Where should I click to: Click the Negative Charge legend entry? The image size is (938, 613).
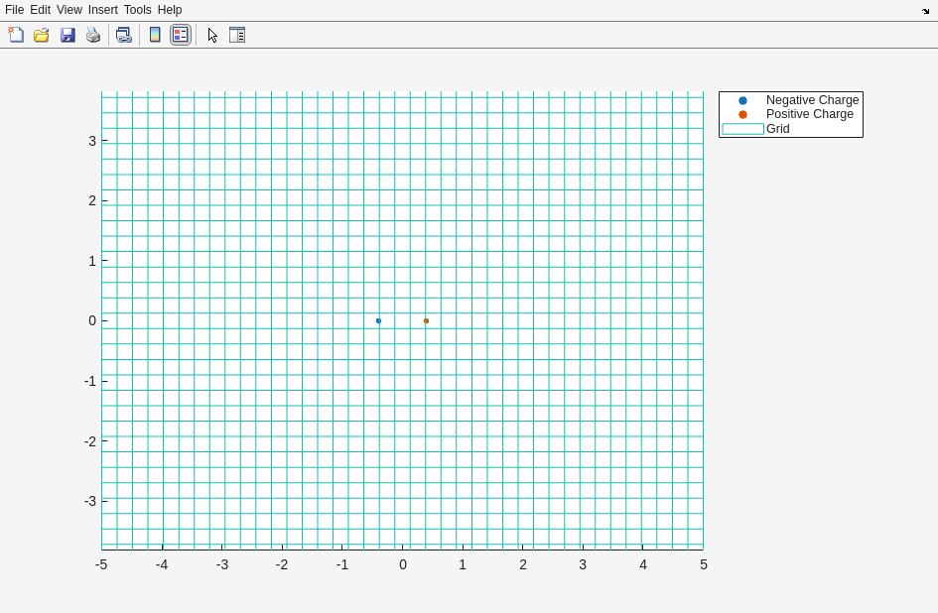pos(812,100)
